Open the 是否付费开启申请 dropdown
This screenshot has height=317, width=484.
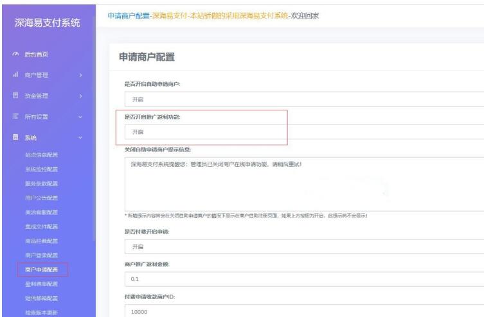coord(304,247)
